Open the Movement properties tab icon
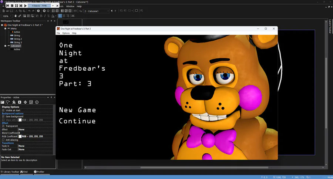Image resolution: width=333 pixels, height=179 pixels. (14, 102)
